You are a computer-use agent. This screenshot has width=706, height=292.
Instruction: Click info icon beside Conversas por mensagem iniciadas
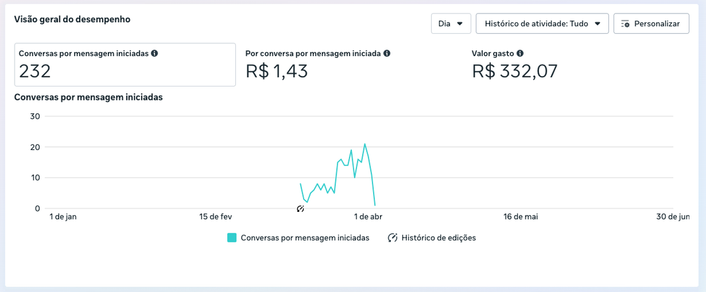(x=154, y=53)
